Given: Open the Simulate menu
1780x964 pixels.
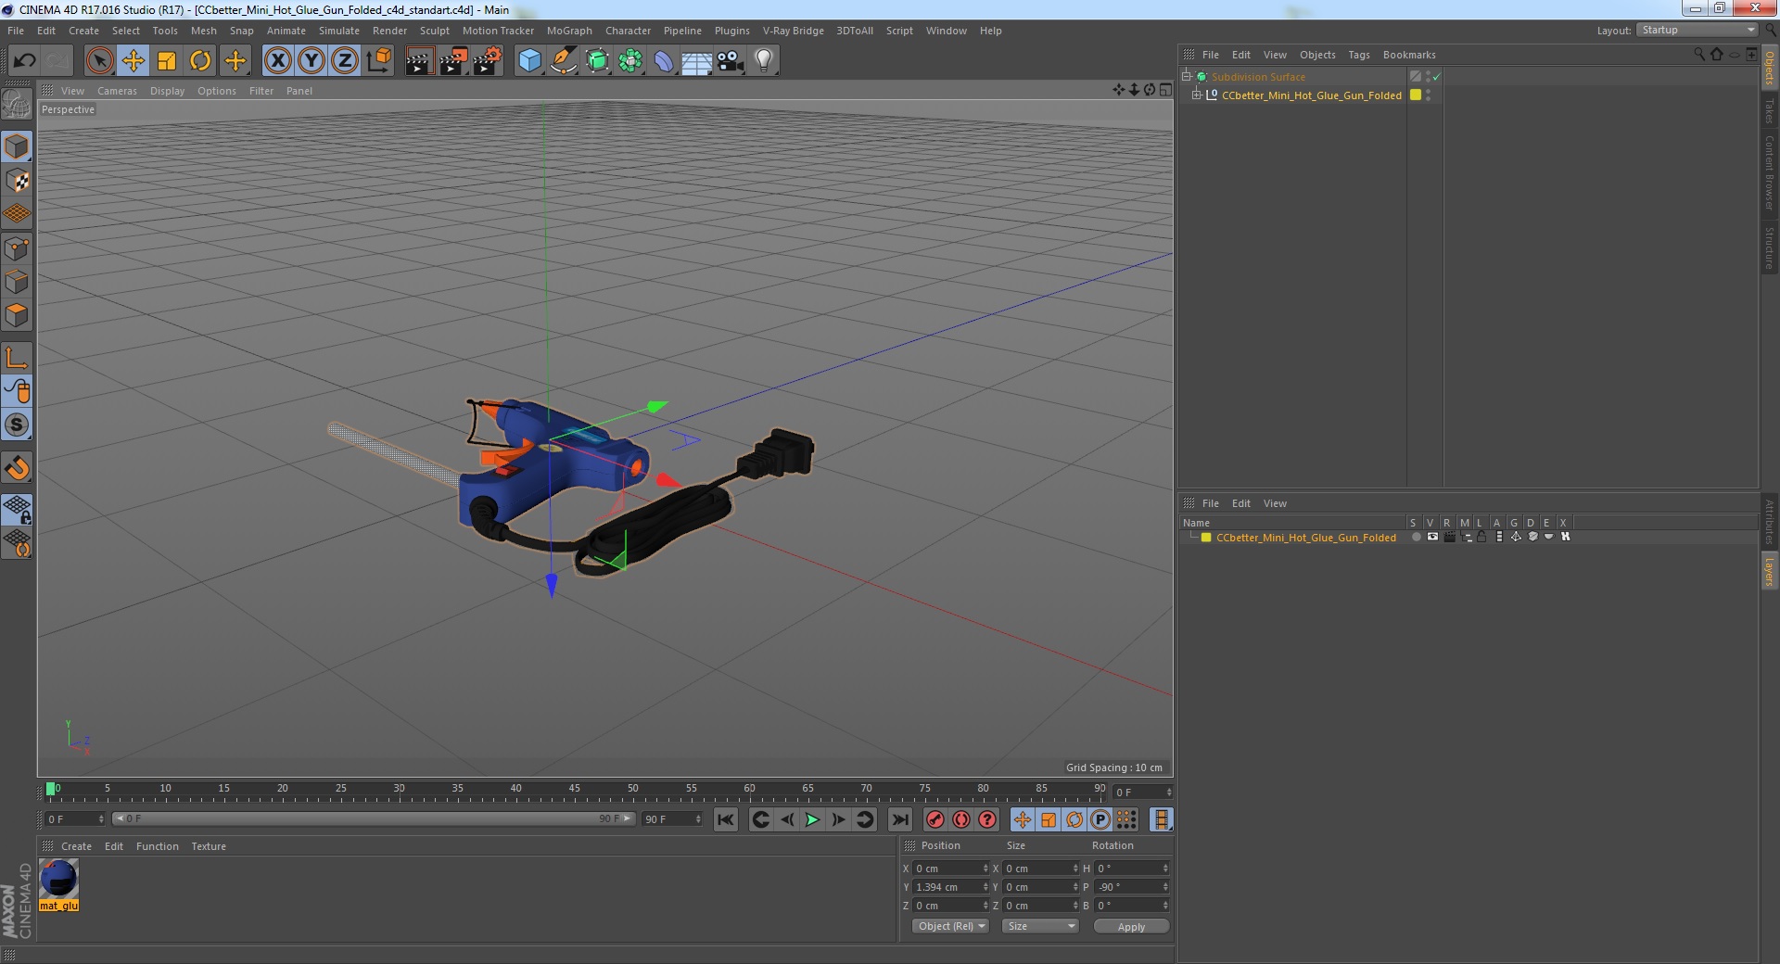Looking at the screenshot, I should pos(339,31).
